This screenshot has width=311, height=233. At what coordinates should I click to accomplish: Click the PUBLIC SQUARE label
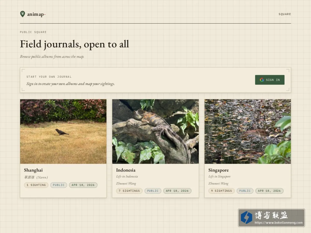pos(33,32)
